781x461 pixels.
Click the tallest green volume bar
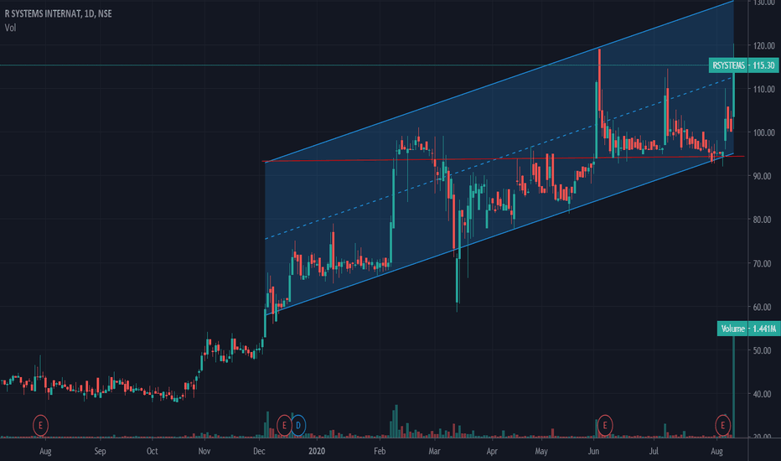[x=734, y=386]
